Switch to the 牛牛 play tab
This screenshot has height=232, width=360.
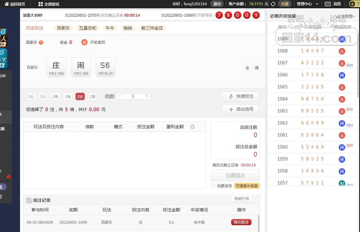[x=110, y=28]
